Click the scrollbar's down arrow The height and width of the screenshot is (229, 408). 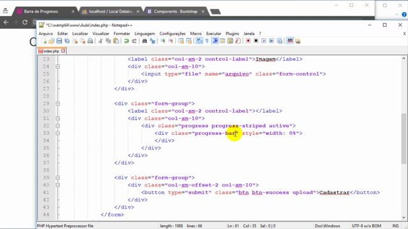click(404, 218)
